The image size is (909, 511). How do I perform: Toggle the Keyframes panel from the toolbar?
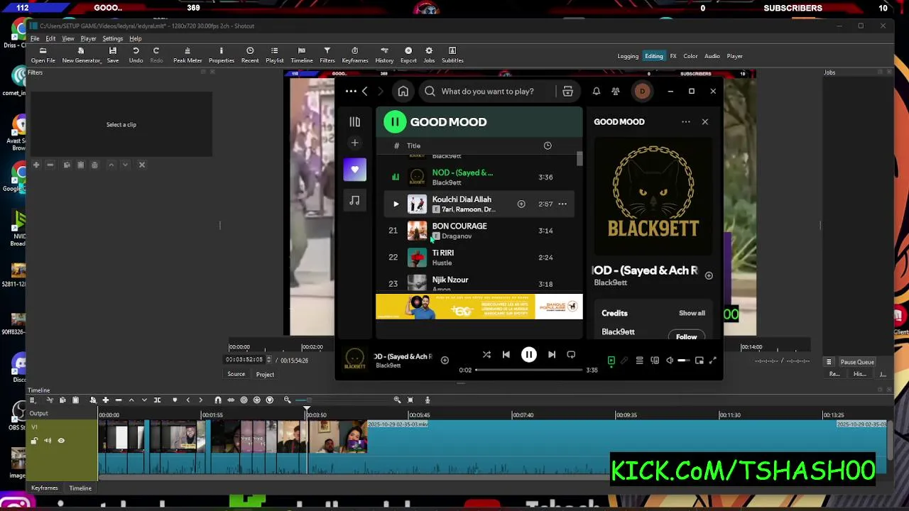[x=355, y=55]
